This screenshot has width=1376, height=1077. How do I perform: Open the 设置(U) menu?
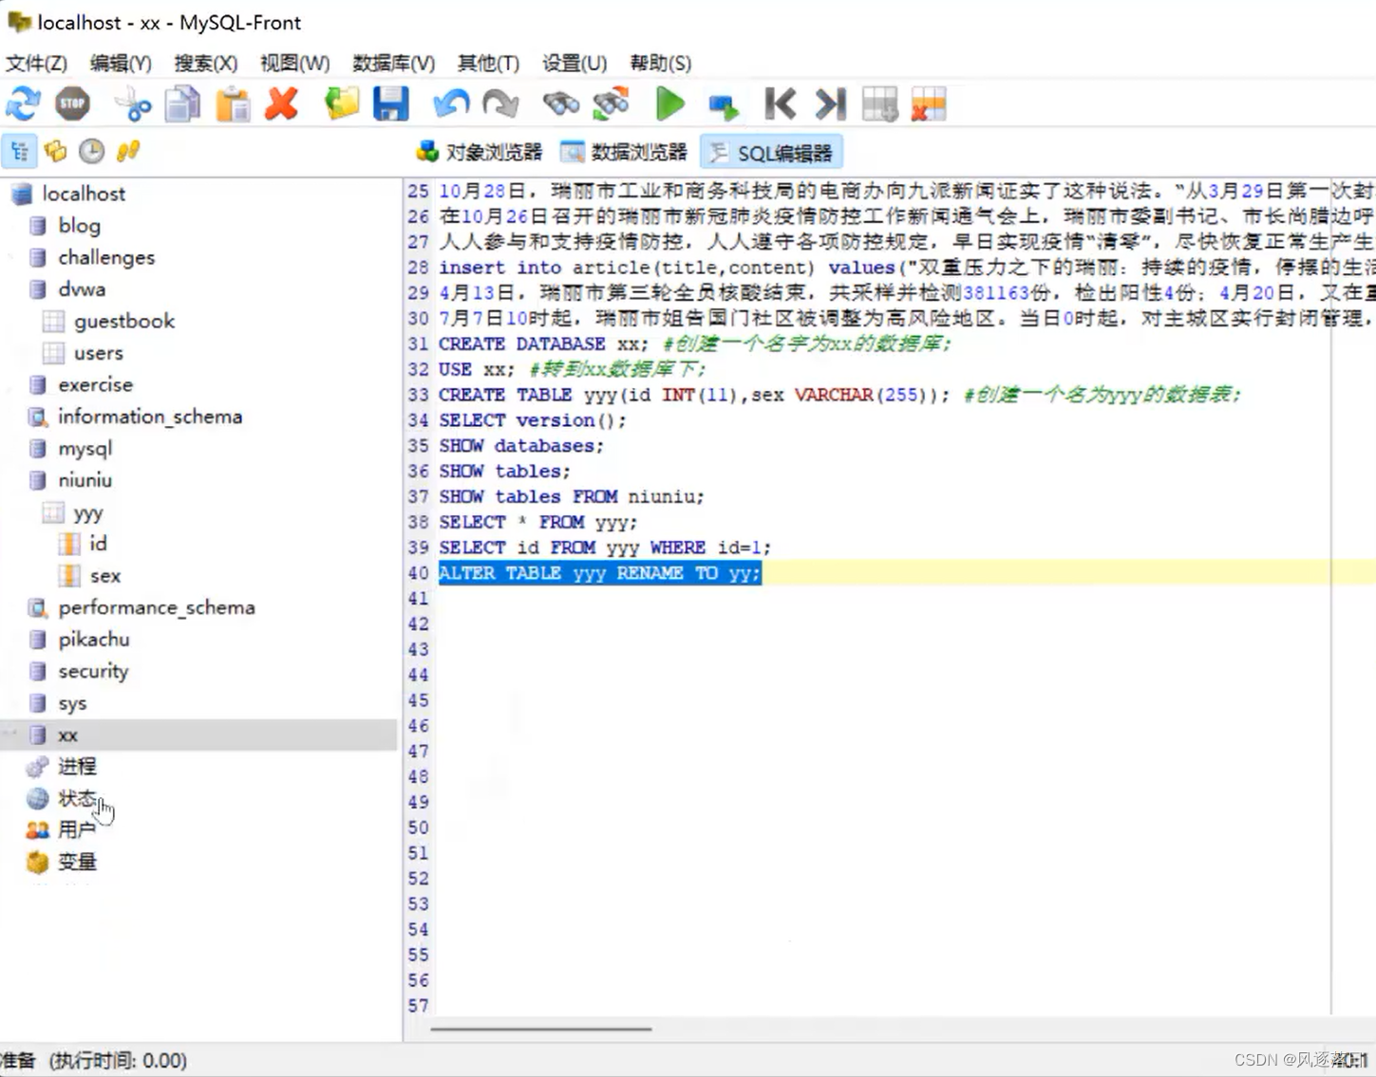click(573, 63)
